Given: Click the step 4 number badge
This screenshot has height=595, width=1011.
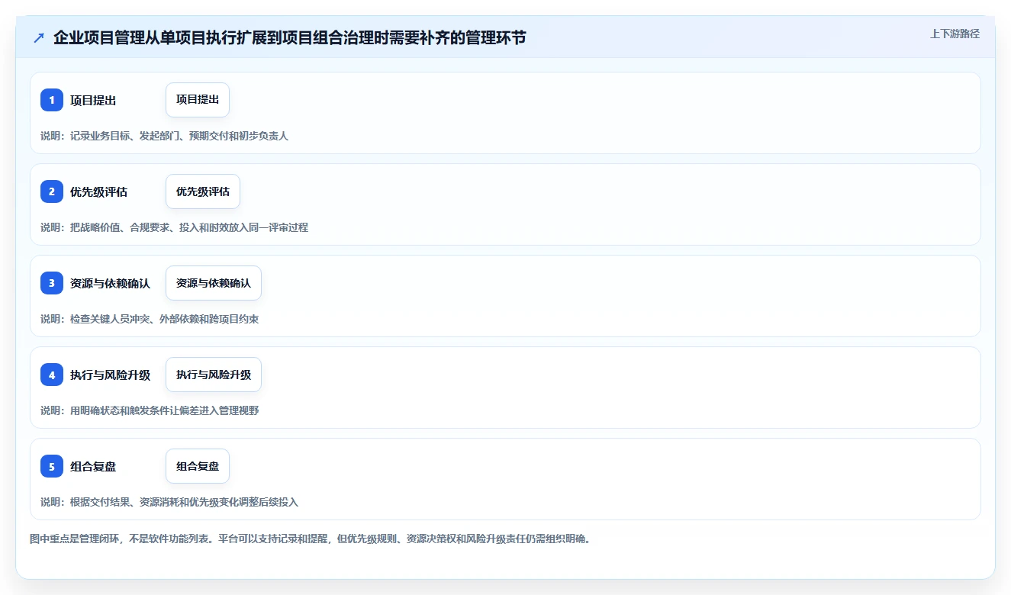Looking at the screenshot, I should point(52,375).
